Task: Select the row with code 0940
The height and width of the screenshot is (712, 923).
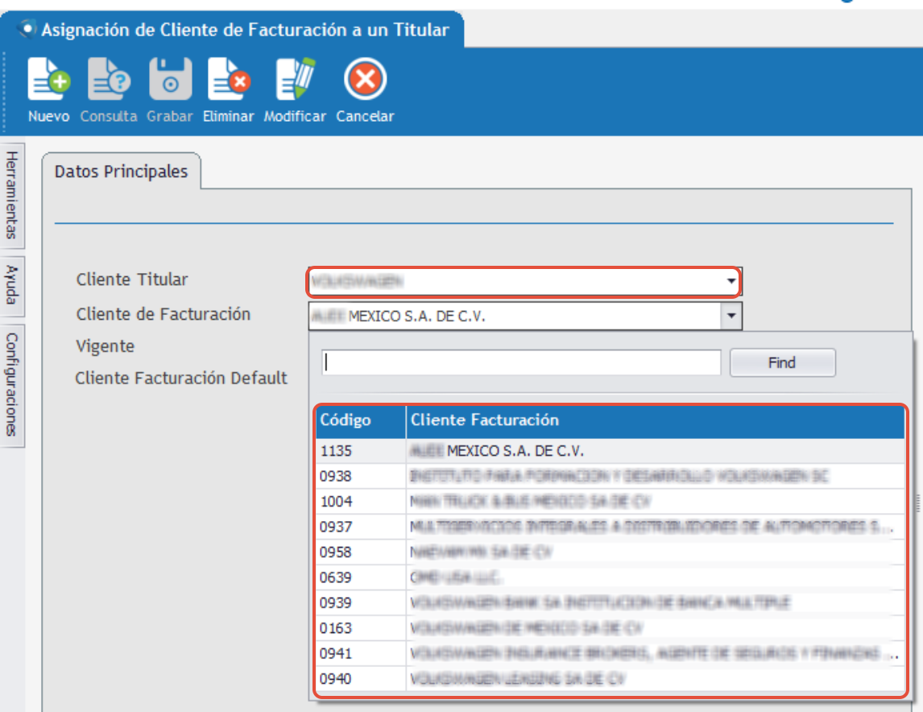Action: pos(611,678)
